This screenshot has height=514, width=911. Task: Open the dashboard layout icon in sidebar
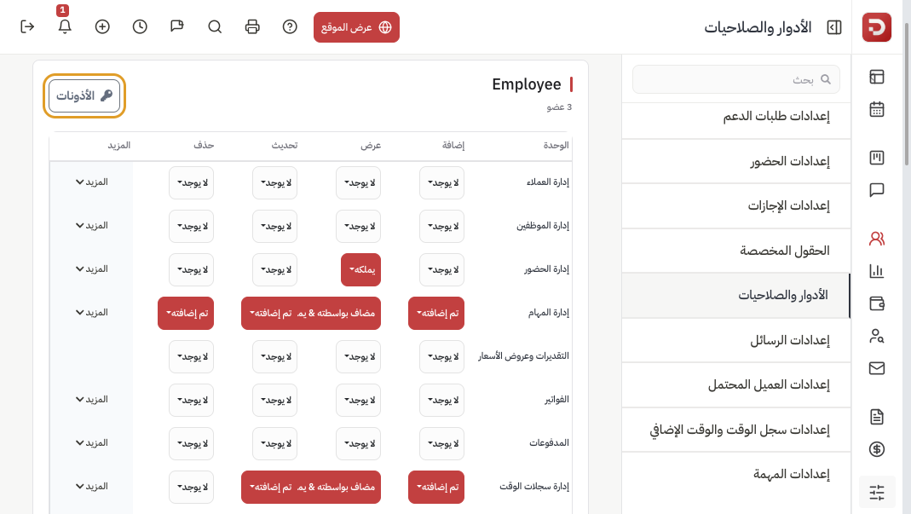tap(877, 77)
